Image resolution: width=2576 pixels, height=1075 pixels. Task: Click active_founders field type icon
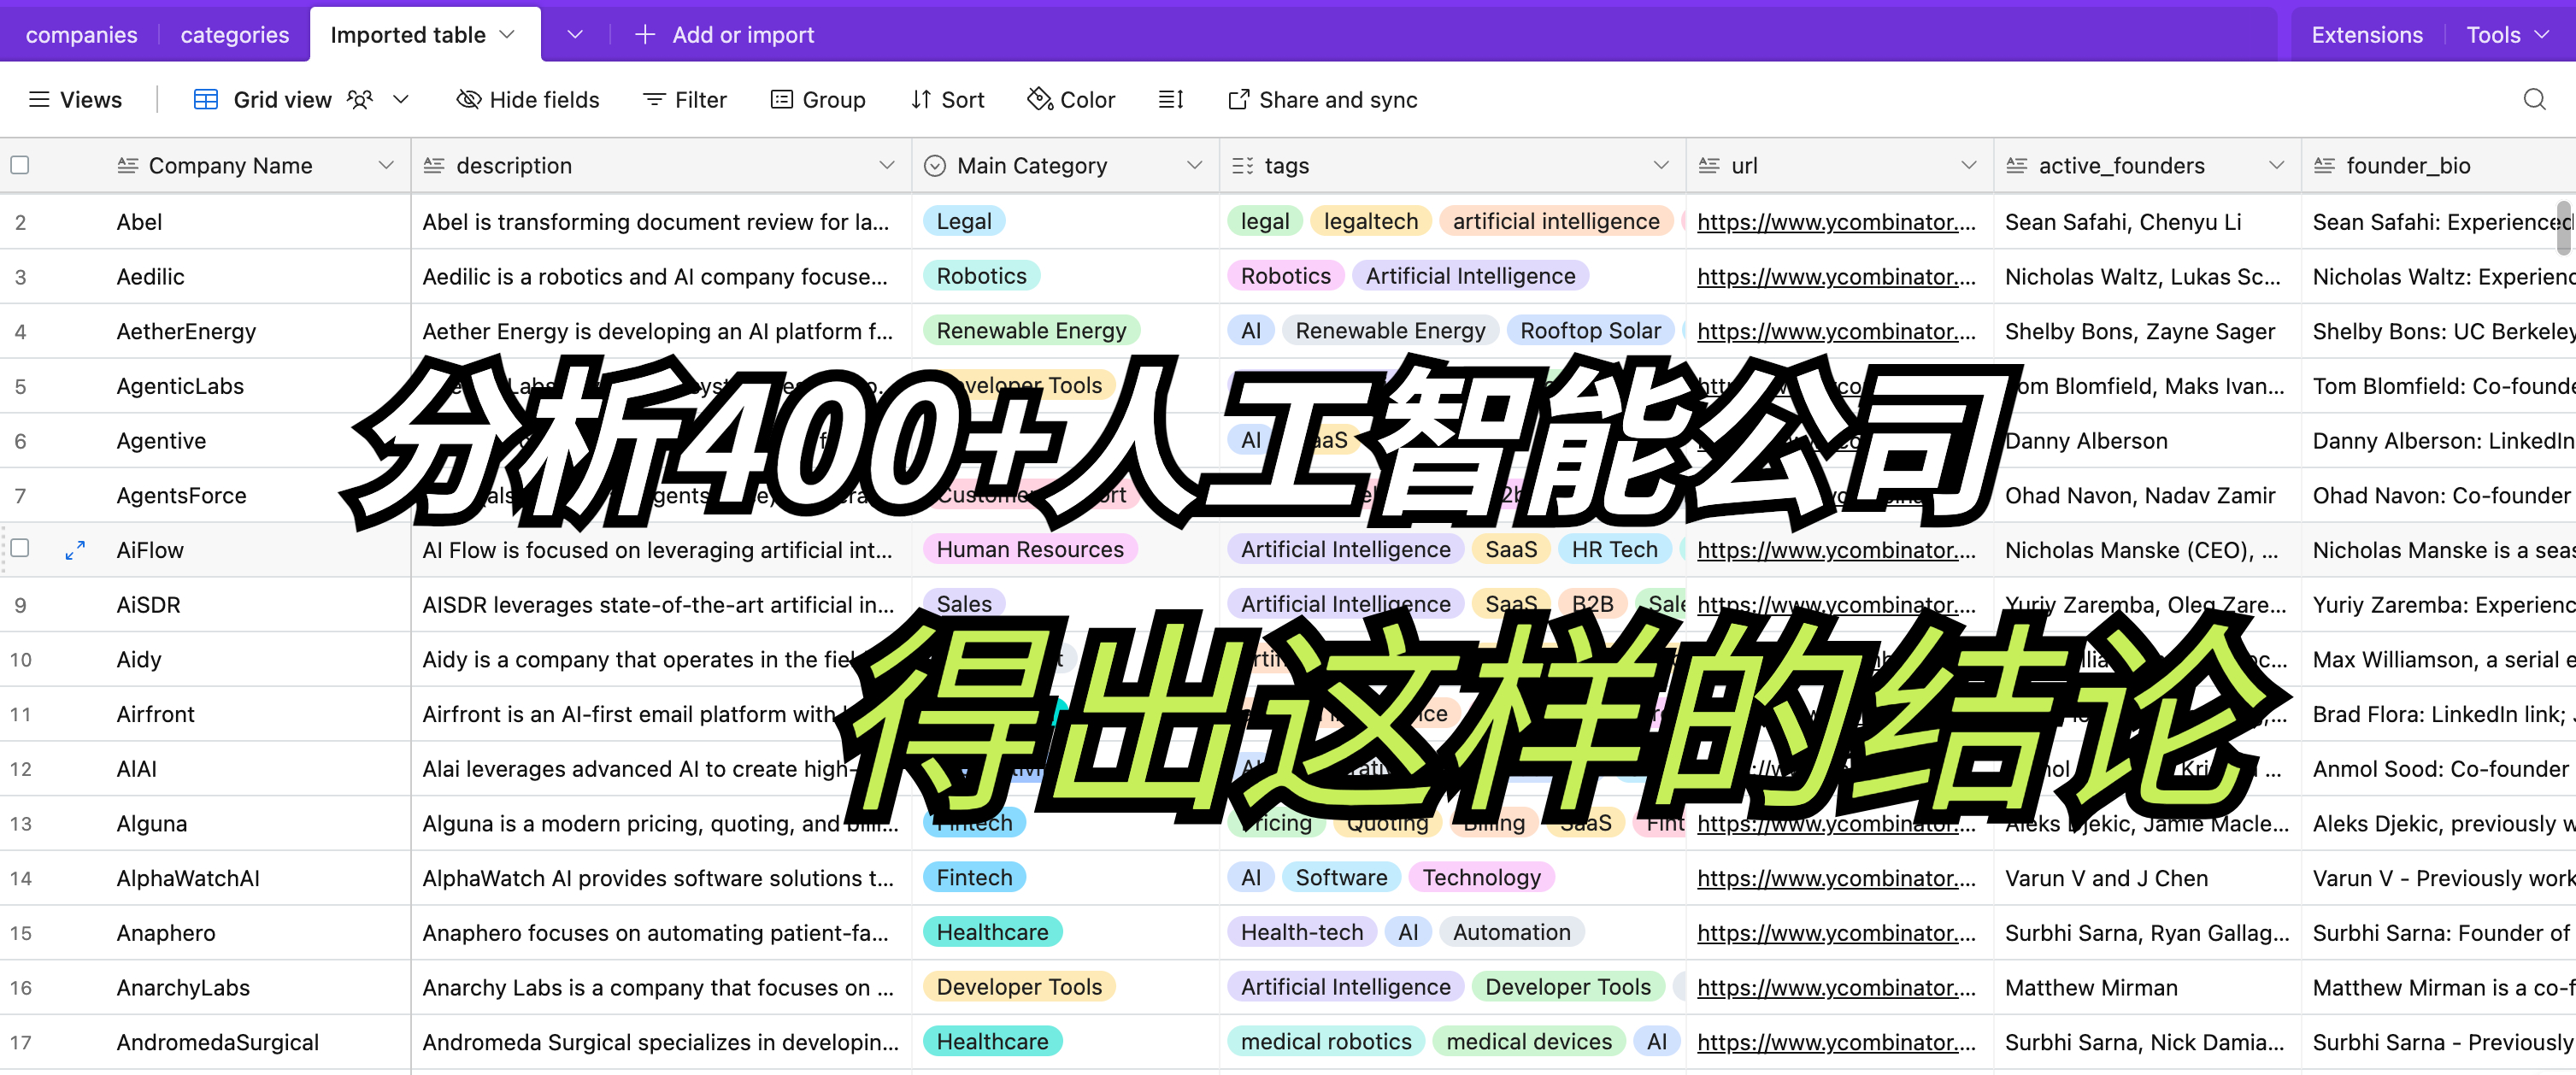(2017, 165)
